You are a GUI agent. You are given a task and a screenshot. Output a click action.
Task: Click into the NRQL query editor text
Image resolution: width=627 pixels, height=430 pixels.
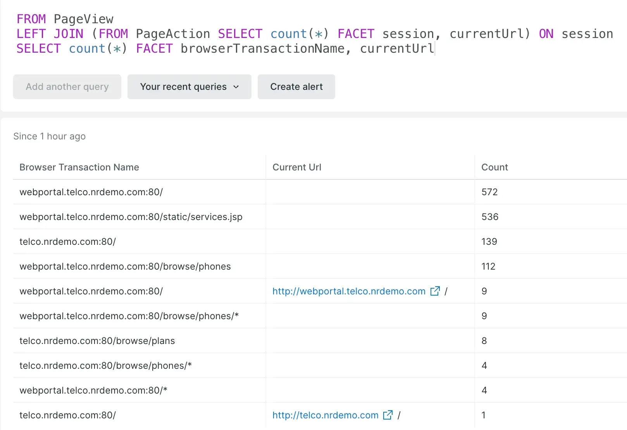(x=271, y=34)
